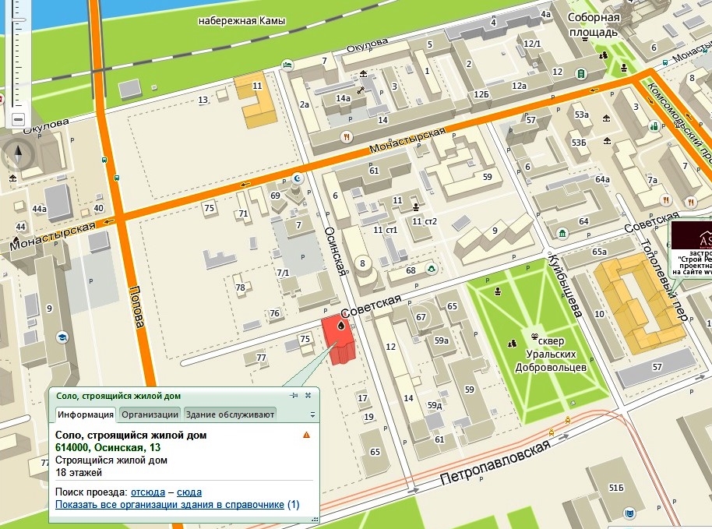This screenshot has width=712, height=529.
Task: Click the graduation cap education icon
Action: pyautogui.click(x=61, y=337)
